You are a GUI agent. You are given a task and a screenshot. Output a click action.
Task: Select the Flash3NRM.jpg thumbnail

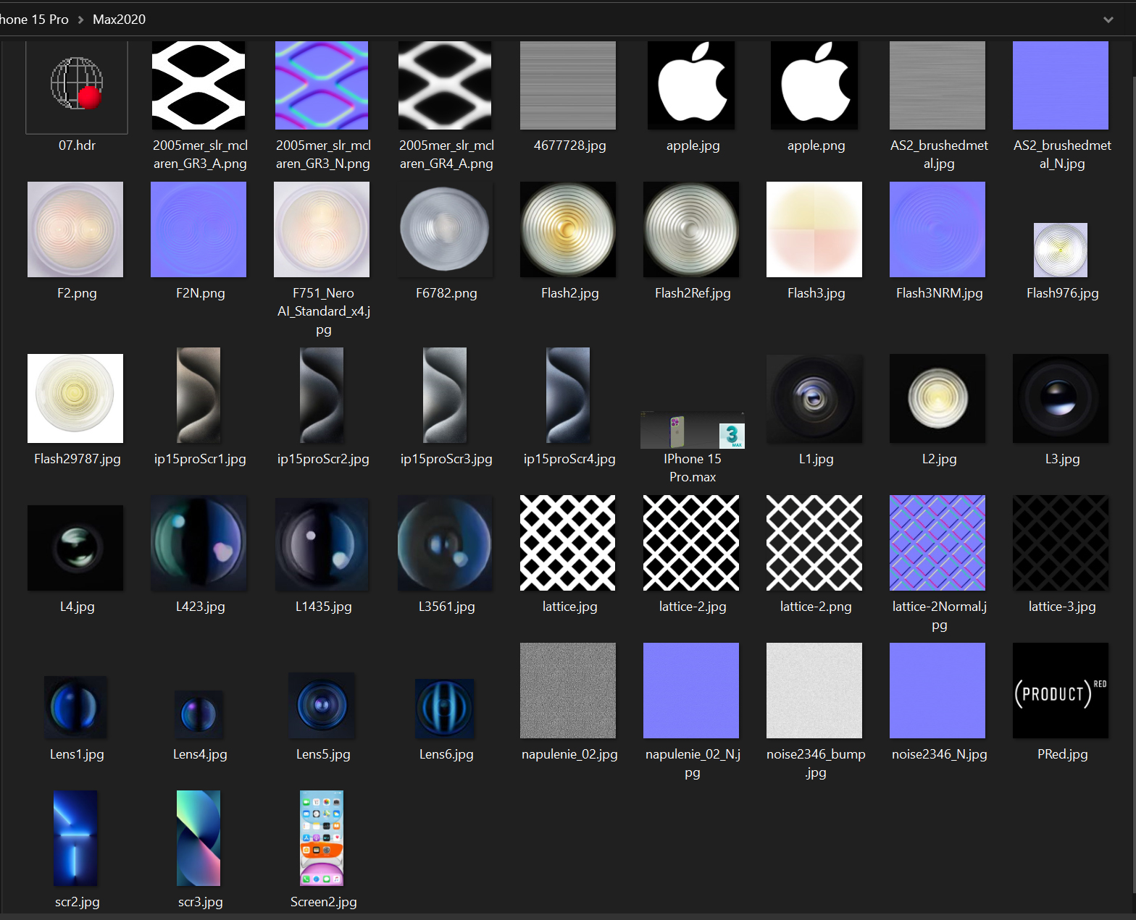[x=937, y=229]
